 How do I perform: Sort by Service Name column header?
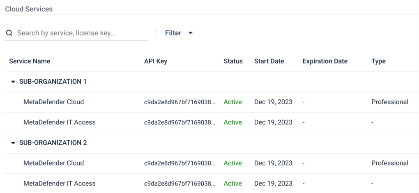(x=30, y=61)
